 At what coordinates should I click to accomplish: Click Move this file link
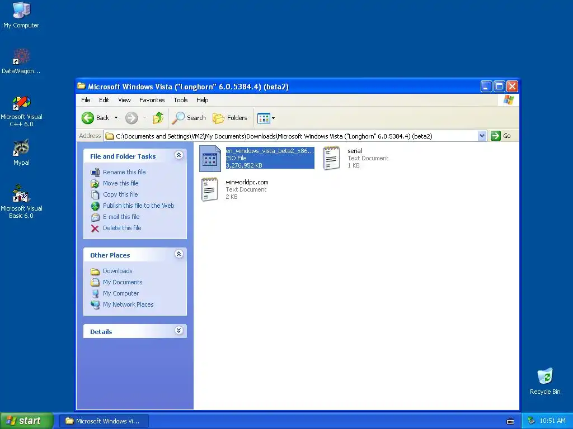[x=121, y=183]
